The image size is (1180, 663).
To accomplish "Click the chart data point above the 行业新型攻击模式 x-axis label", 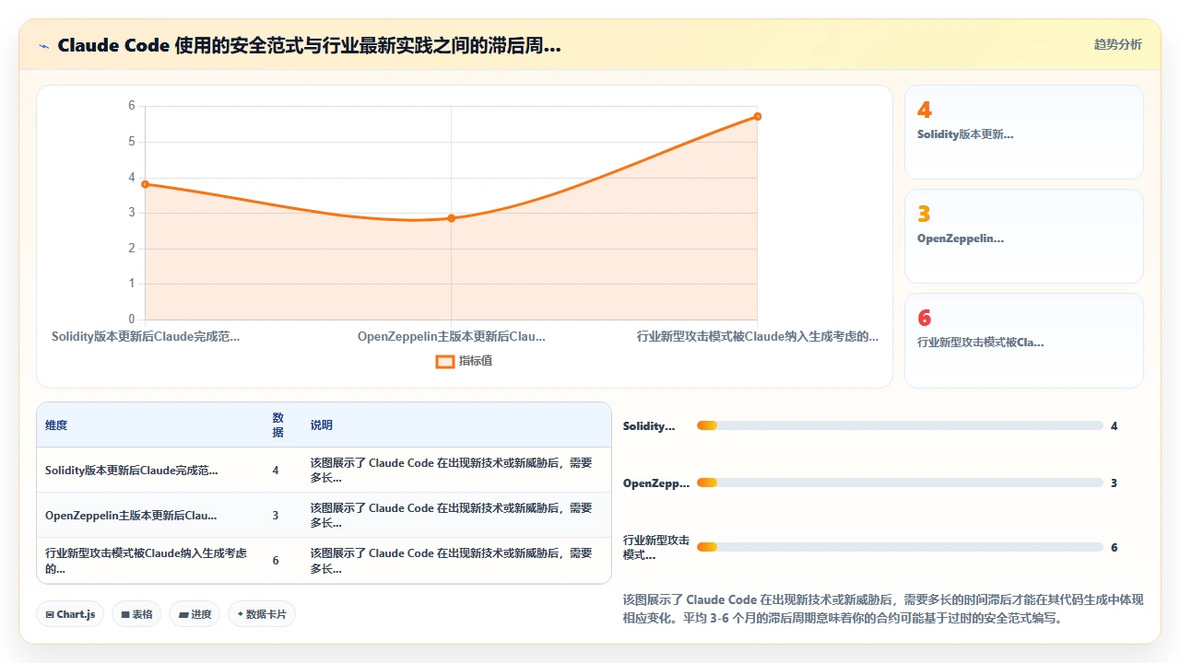I will coord(757,116).
